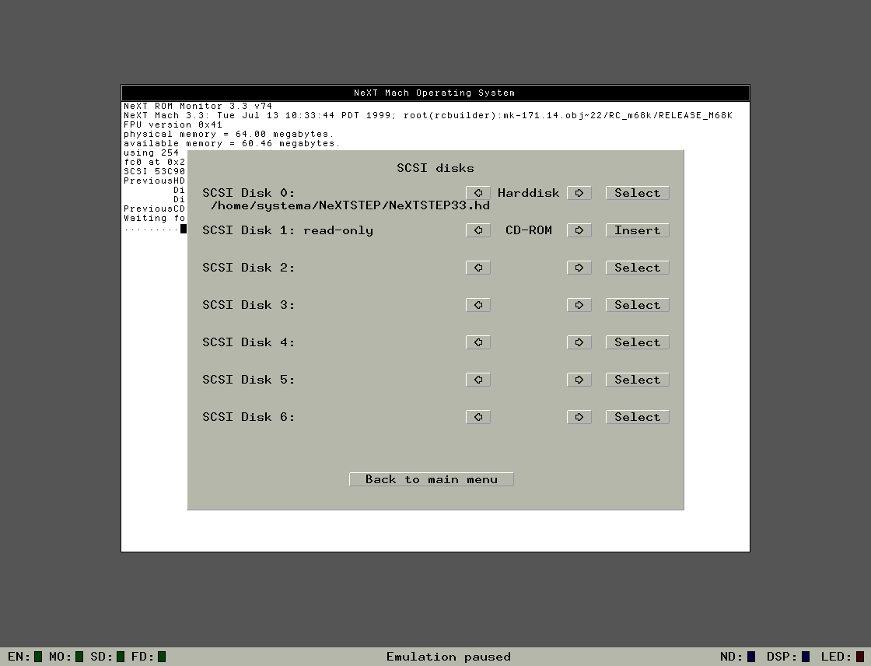This screenshot has width=871, height=666.
Task: Click the right arrow for SCSI Disk 5
Action: tap(579, 379)
